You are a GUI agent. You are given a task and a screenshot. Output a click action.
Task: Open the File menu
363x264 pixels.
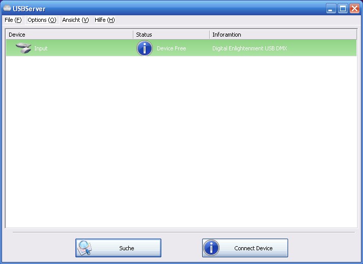coord(13,20)
